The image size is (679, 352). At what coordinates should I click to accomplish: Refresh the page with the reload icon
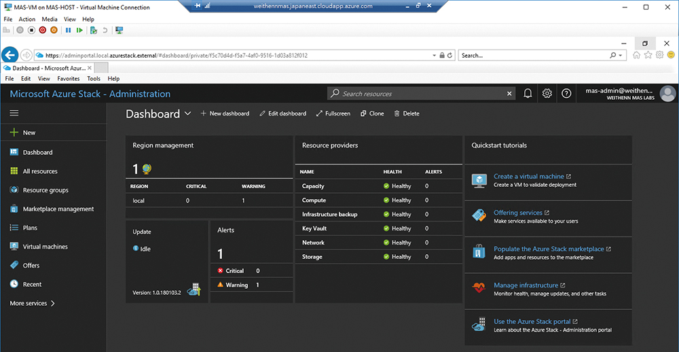click(450, 56)
